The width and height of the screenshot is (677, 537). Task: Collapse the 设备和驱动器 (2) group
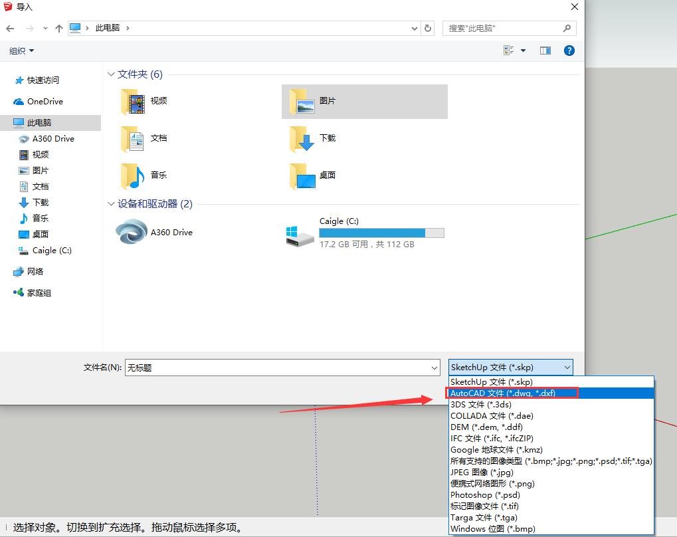click(x=111, y=204)
